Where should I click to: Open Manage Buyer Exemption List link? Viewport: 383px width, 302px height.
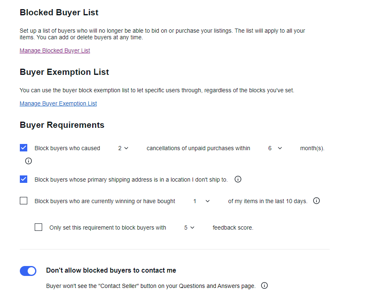pyautogui.click(x=58, y=103)
